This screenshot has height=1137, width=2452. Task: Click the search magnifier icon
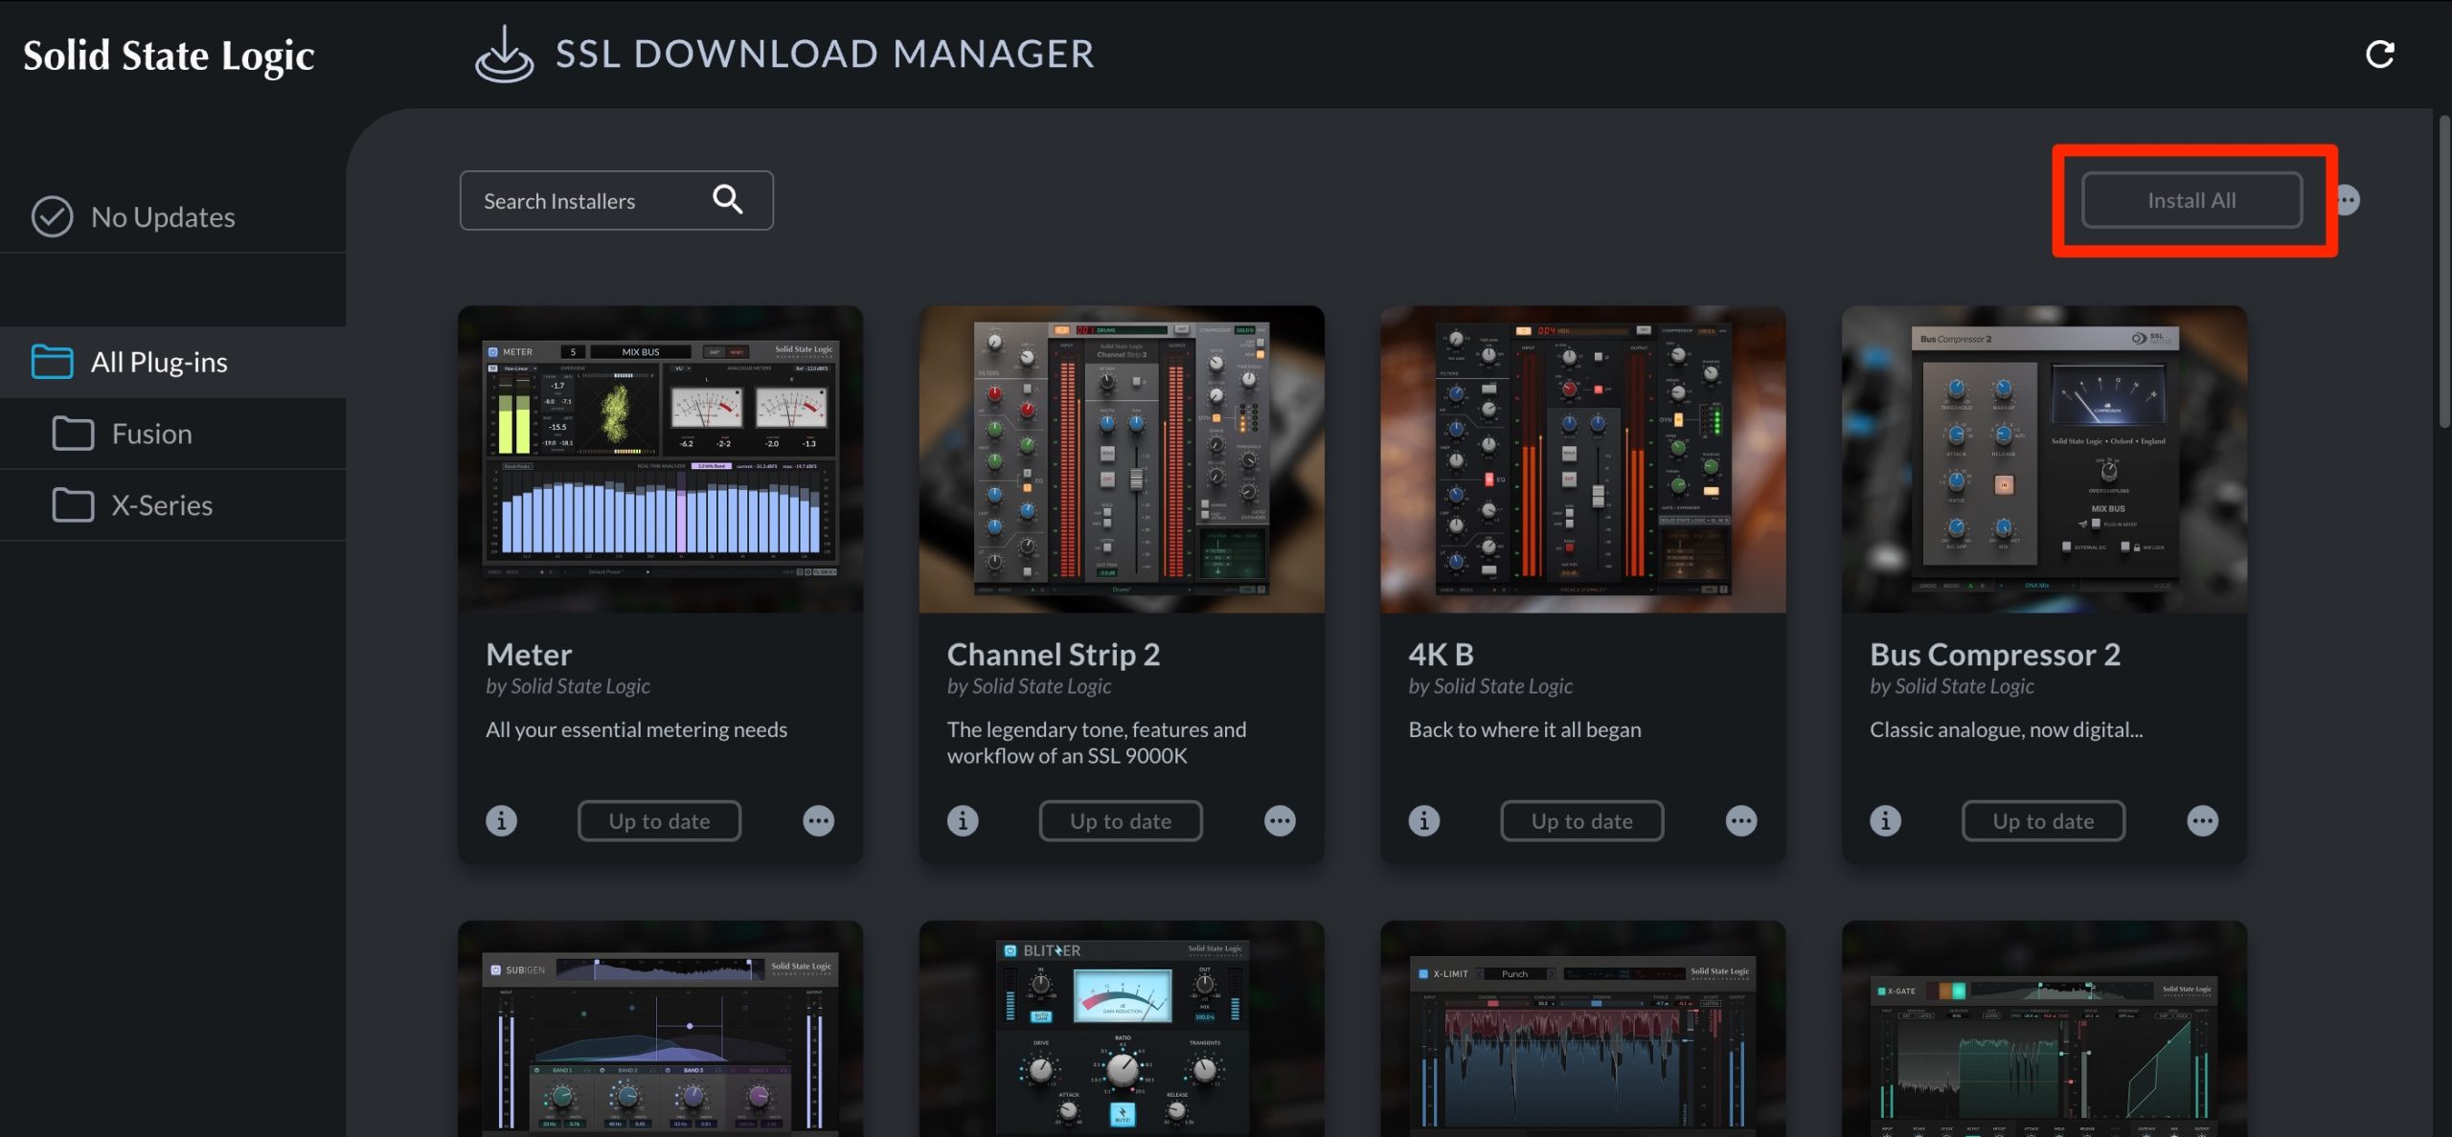pos(727,199)
